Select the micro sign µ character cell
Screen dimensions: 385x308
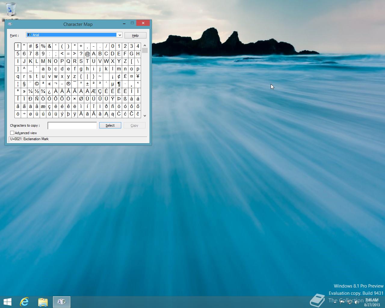(112, 84)
